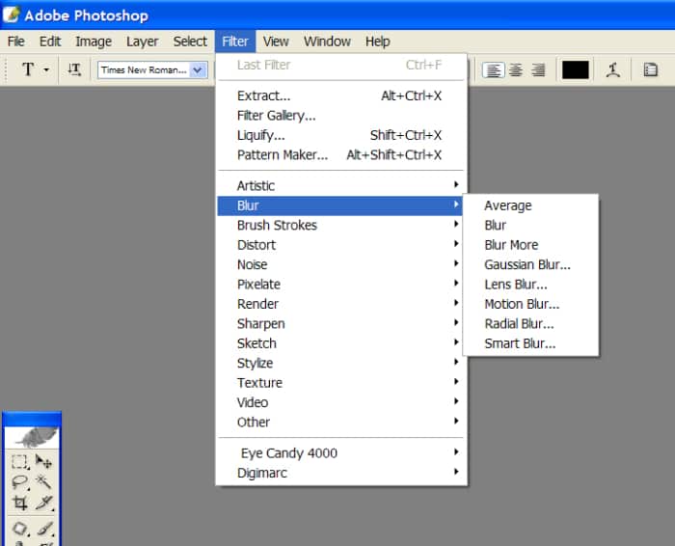Select the Lasso tool
The width and height of the screenshot is (675, 546).
[x=19, y=481]
